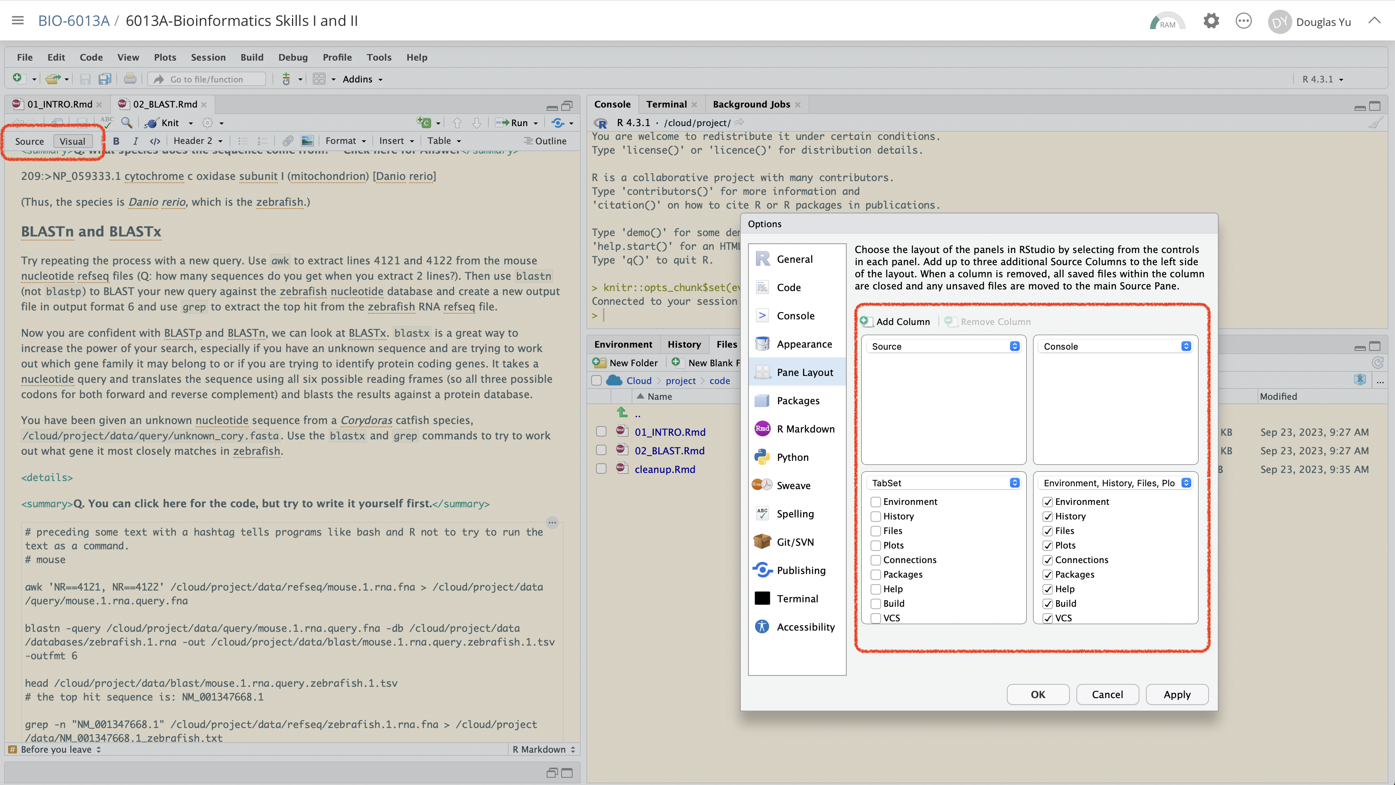
Task: Switch to the History tab
Action: coord(684,344)
